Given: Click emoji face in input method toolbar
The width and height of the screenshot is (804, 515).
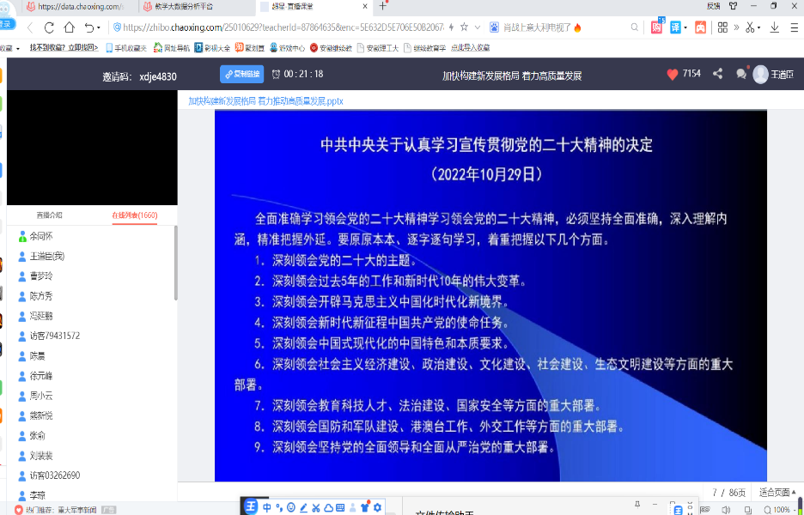Looking at the screenshot, I should 291,507.
